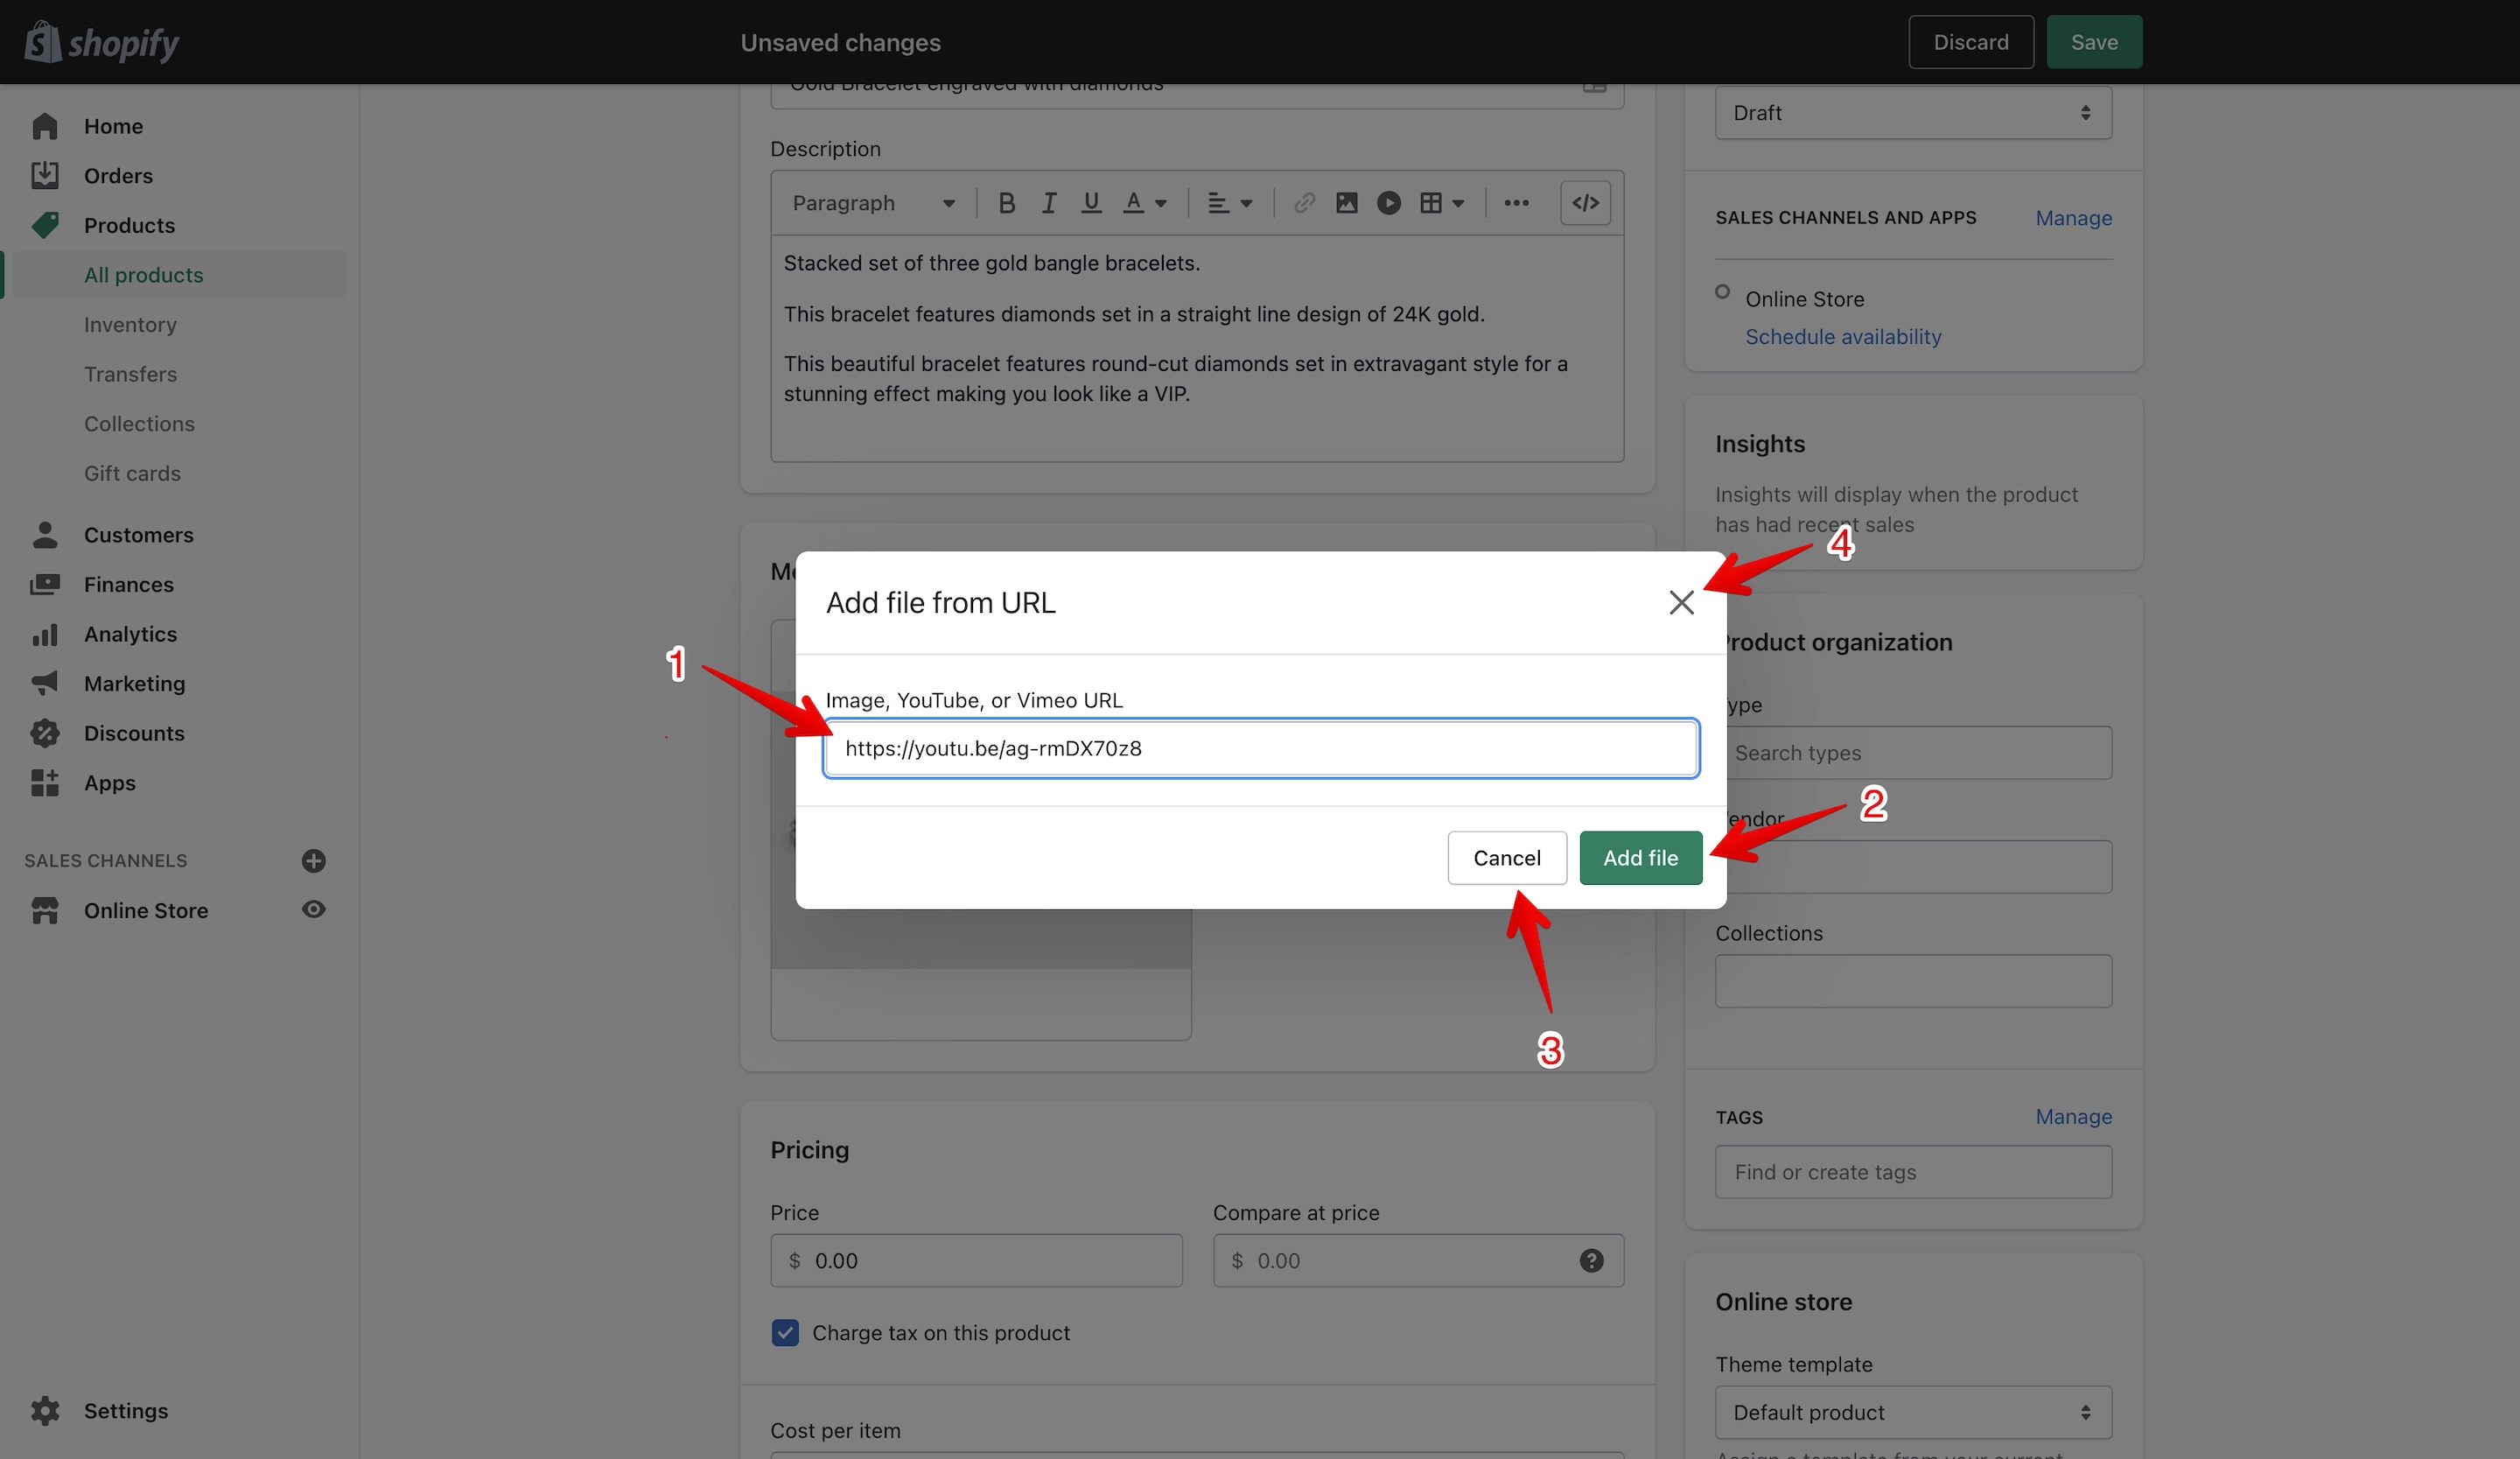This screenshot has height=1459, width=2520.
Task: Click the Online Store storefront icon
Action: [45, 911]
